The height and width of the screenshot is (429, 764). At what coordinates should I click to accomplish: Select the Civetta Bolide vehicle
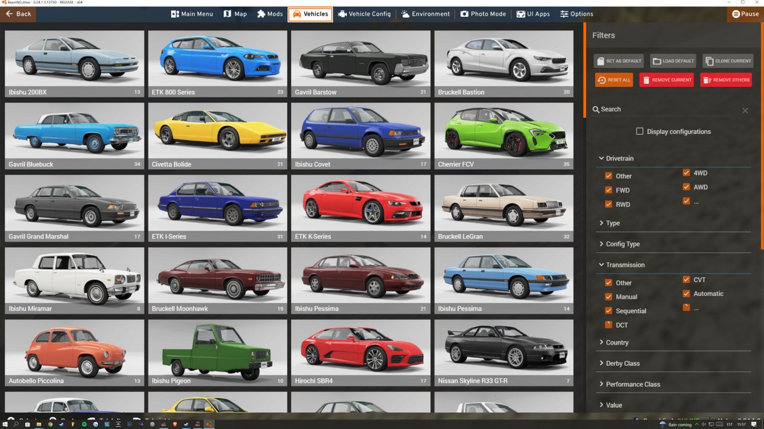coord(218,136)
